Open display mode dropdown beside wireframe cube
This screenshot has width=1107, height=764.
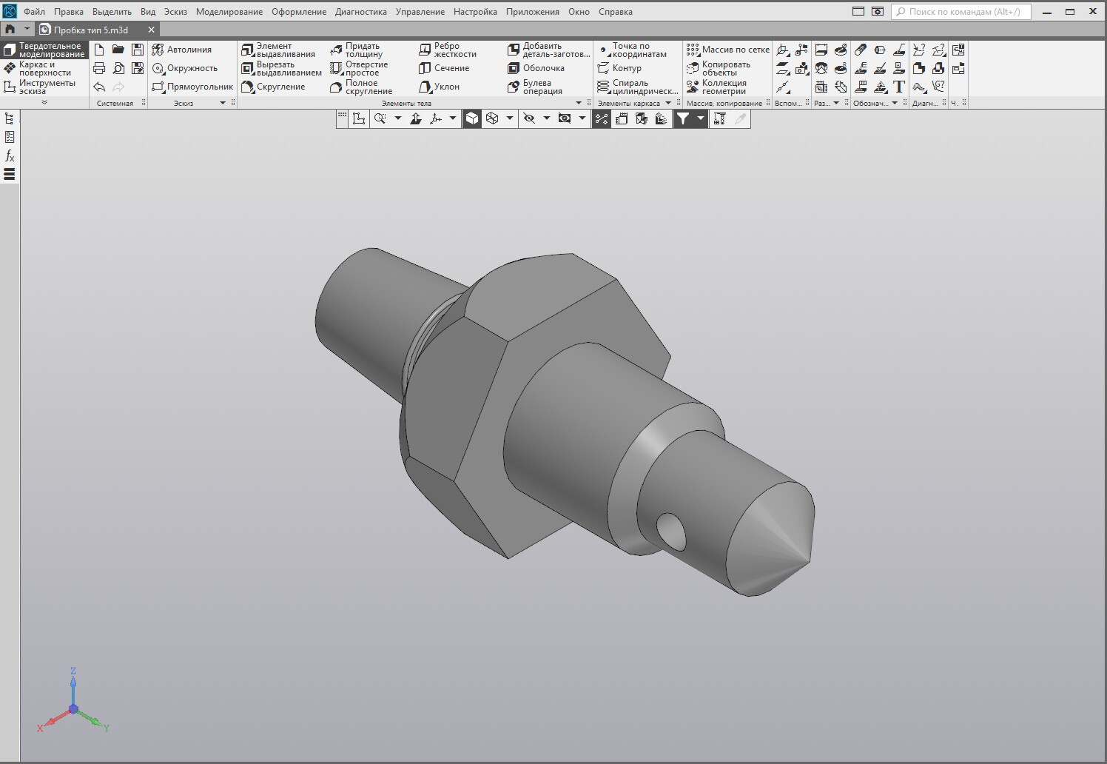[510, 118]
